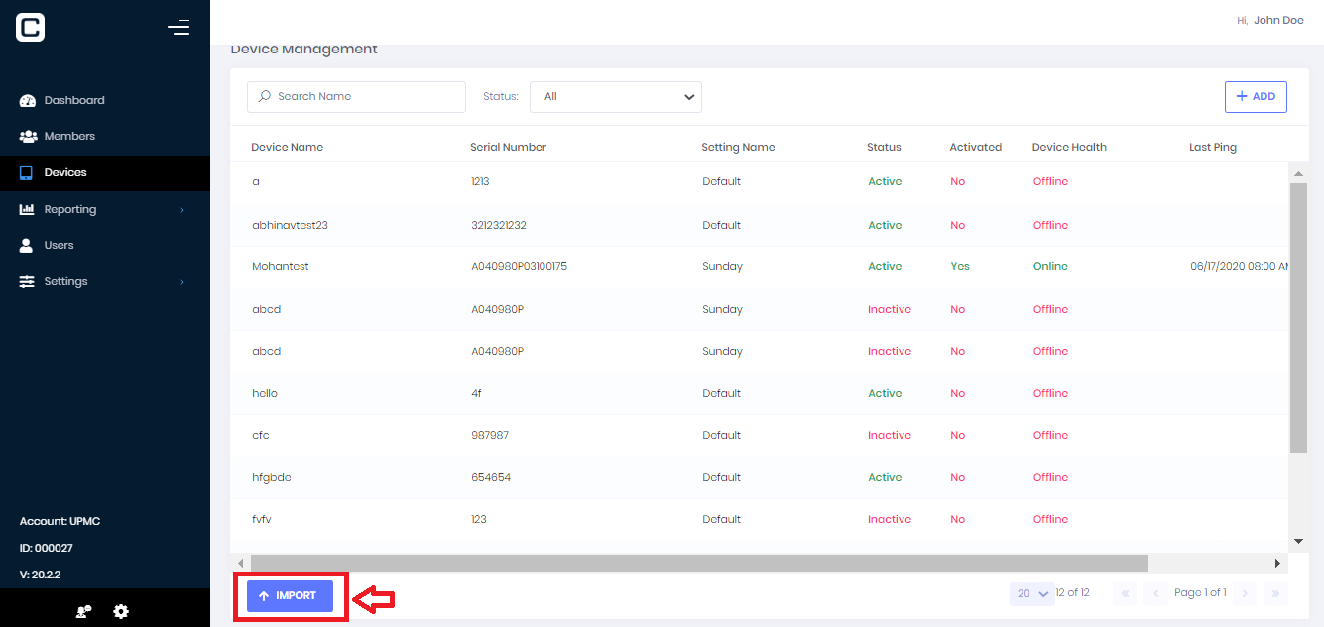Open the Settings menu item
Image resolution: width=1324 pixels, height=627 pixels.
(105, 281)
